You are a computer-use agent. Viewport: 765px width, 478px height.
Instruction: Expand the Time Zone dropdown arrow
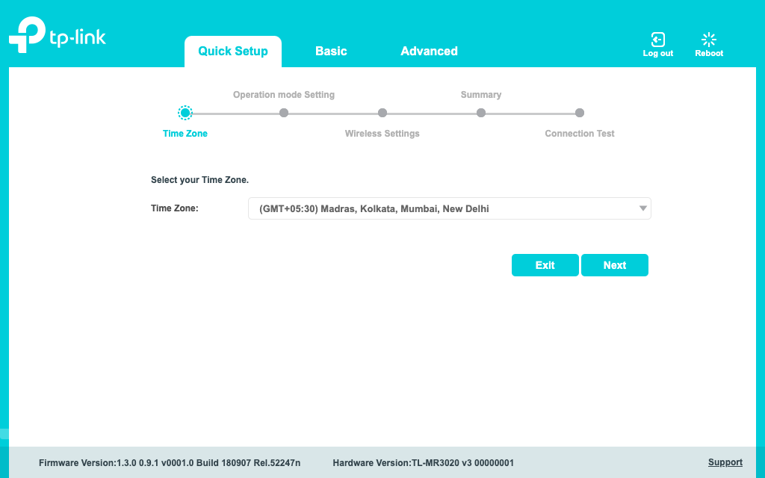[x=642, y=208]
